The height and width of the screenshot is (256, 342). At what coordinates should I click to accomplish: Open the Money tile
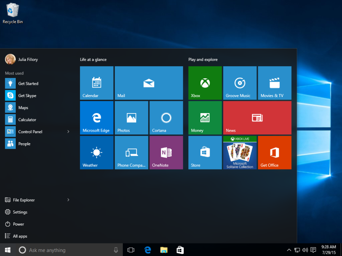pos(205,118)
